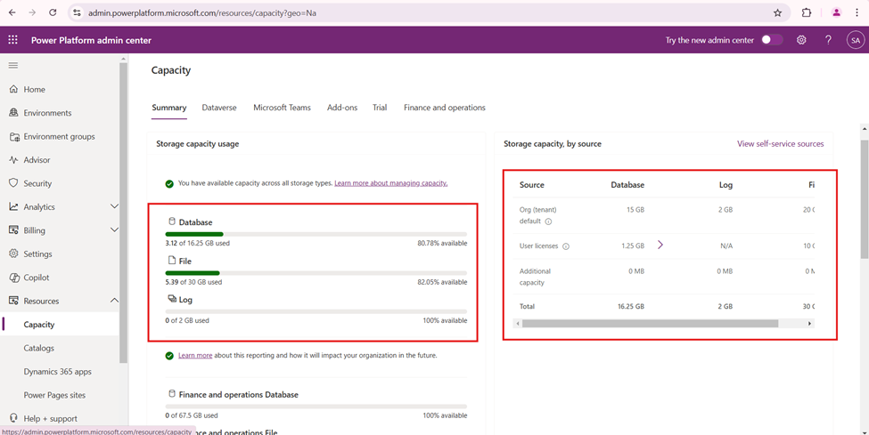The image size is (869, 435).
Task: Expand User licenses row chevron arrow
Action: [x=660, y=245]
